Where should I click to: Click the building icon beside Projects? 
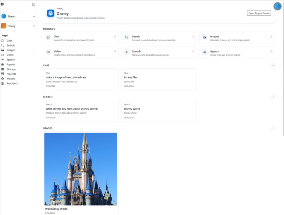tap(3, 74)
